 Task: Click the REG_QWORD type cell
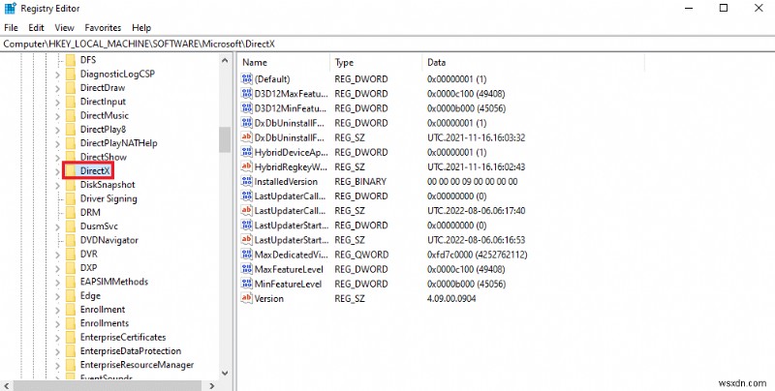[x=361, y=255]
